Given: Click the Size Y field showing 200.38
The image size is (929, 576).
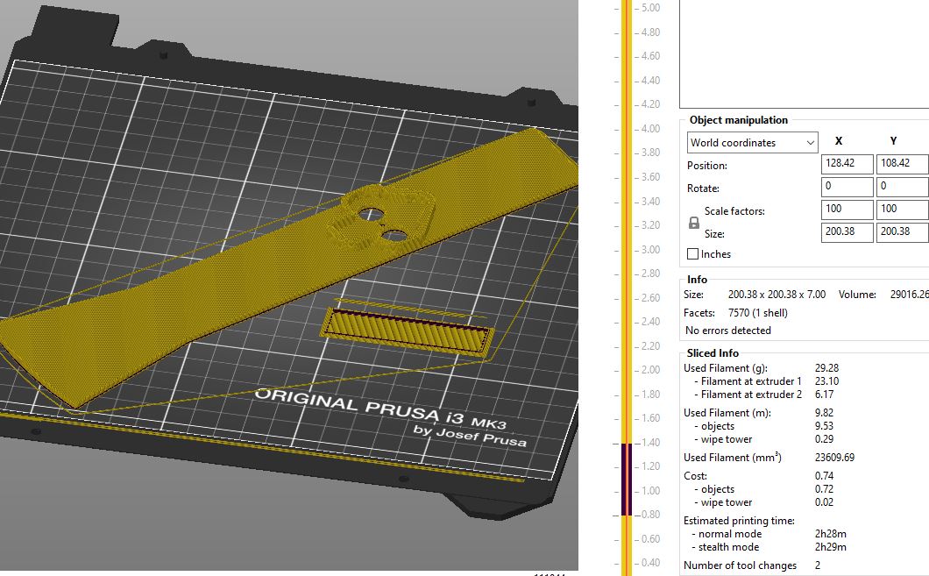Looking at the screenshot, I should point(902,232).
